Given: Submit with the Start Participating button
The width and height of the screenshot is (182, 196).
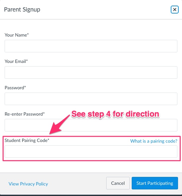Looking at the screenshot, I should (x=155, y=183).
